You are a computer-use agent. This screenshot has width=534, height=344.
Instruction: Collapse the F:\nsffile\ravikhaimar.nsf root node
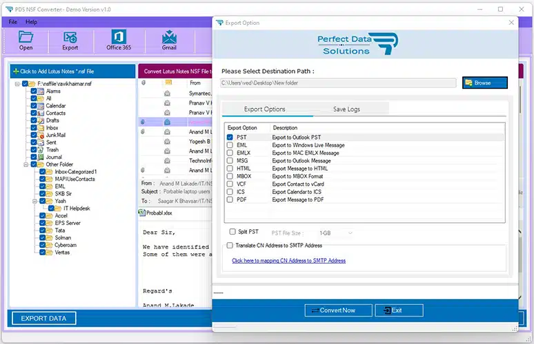coord(17,83)
